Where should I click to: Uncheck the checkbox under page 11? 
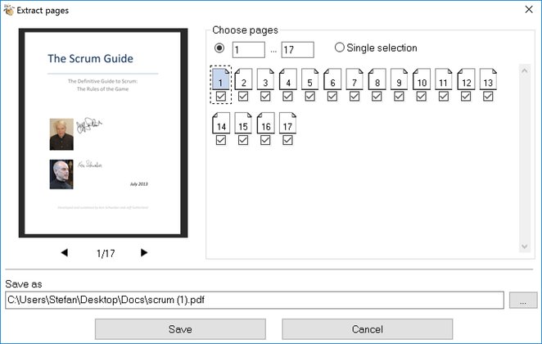pyautogui.click(x=444, y=96)
